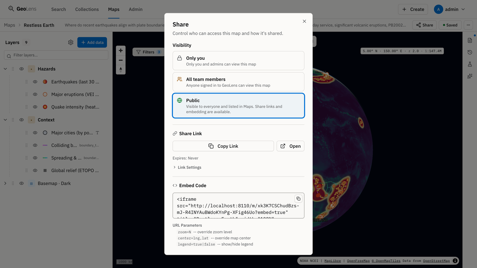
Task: Select Public visibility option
Action: 238,106
